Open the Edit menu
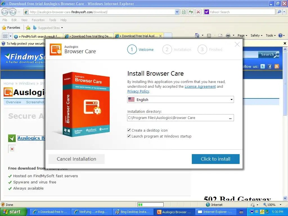 click(14, 20)
